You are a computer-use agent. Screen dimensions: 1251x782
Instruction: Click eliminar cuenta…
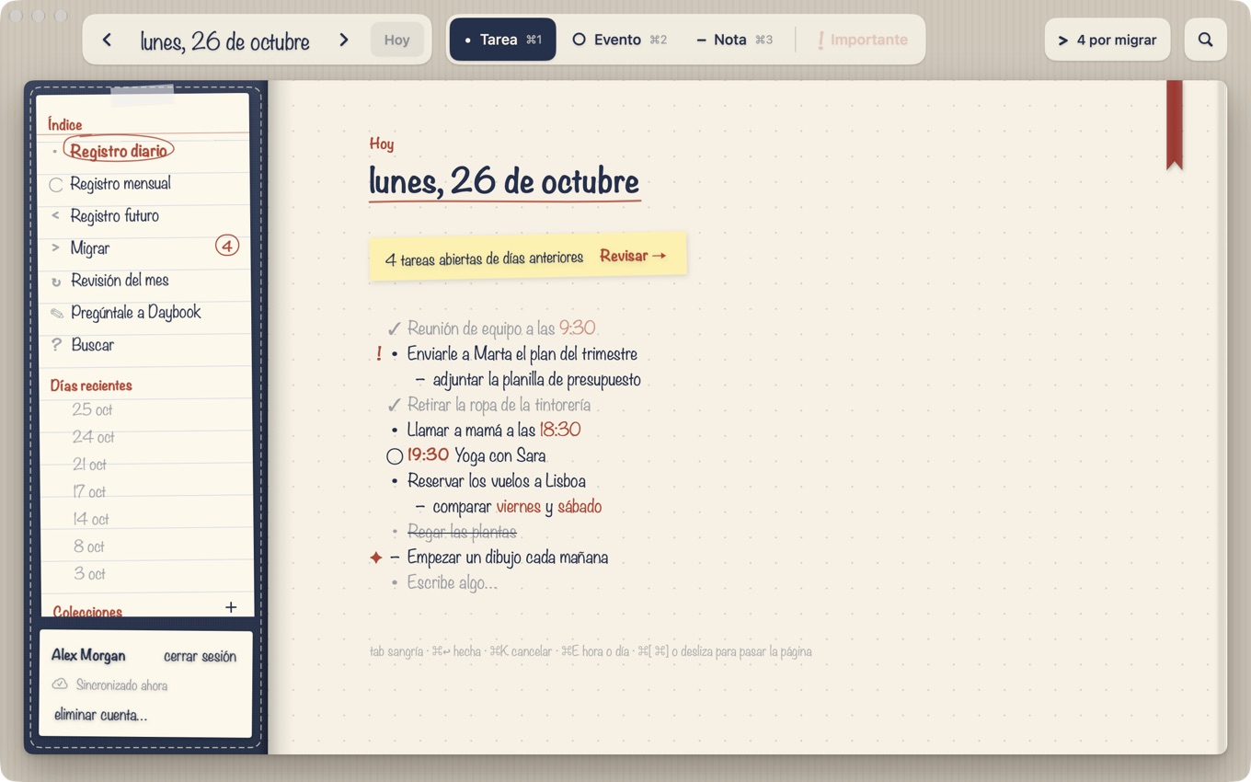100,715
